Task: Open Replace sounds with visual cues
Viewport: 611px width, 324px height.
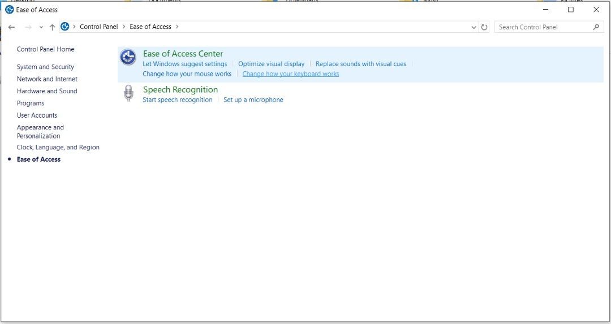Action: (361, 64)
